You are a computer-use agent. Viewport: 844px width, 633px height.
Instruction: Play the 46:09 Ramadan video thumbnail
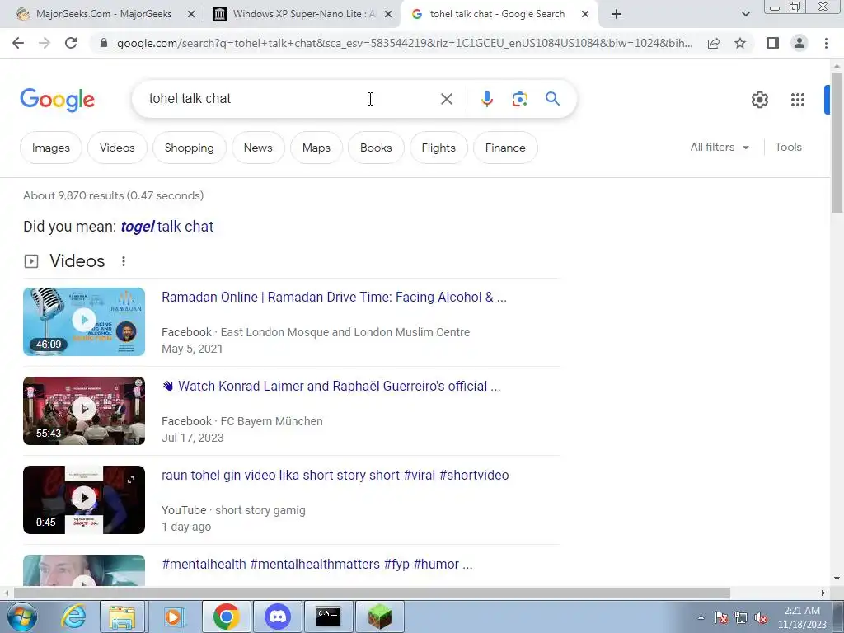click(84, 321)
